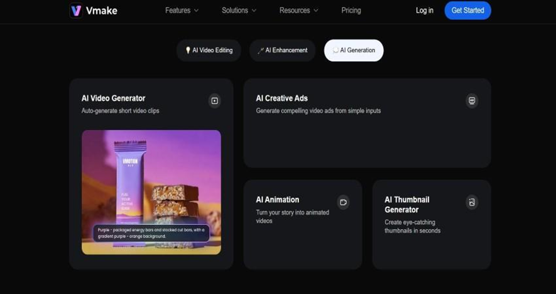
Task: Go to the Pricing page
Action: [x=351, y=11]
